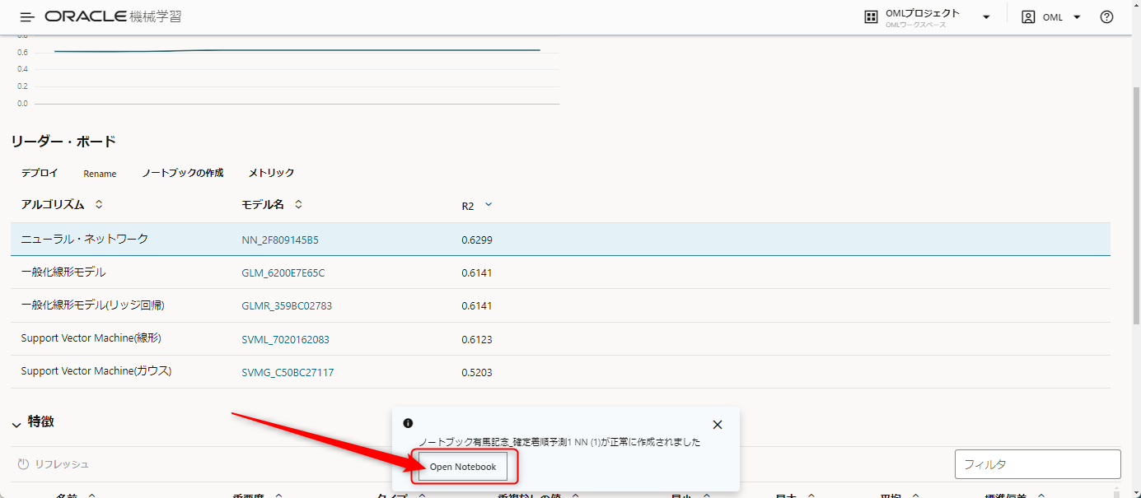Open model link GLMR_359BC02783
The image size is (1141, 498).
287,306
